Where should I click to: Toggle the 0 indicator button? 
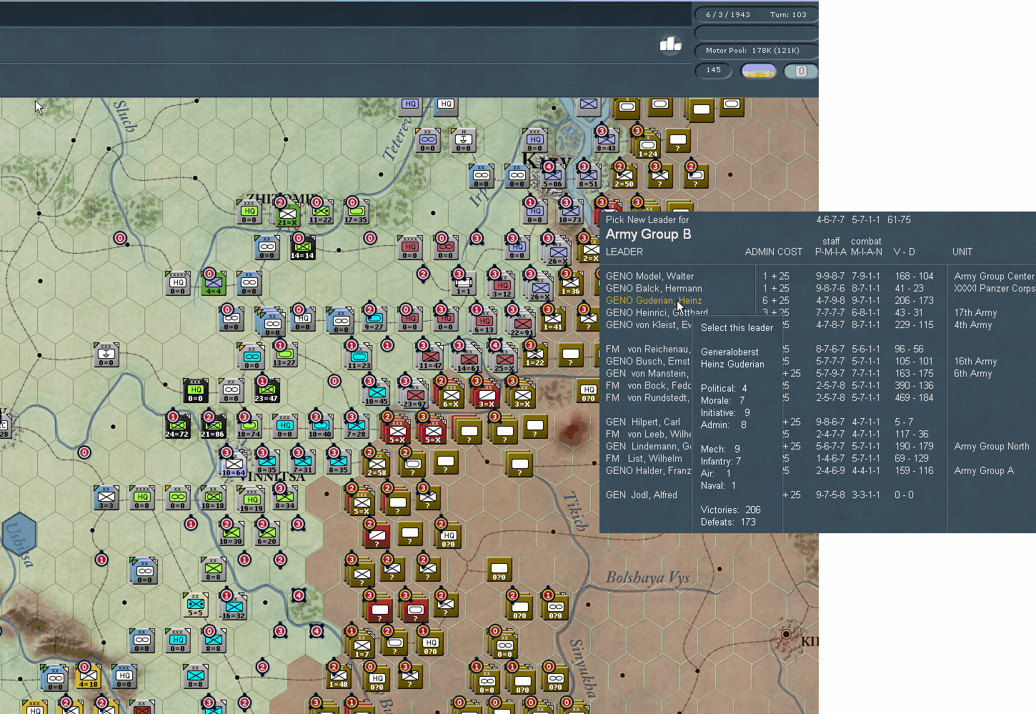click(801, 71)
